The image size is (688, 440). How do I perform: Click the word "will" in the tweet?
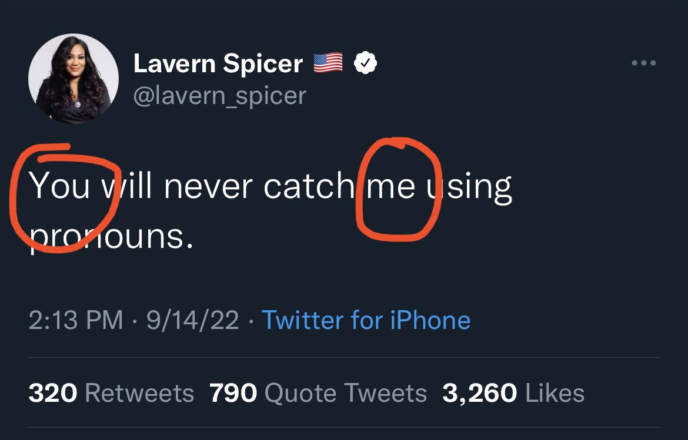coord(127,185)
